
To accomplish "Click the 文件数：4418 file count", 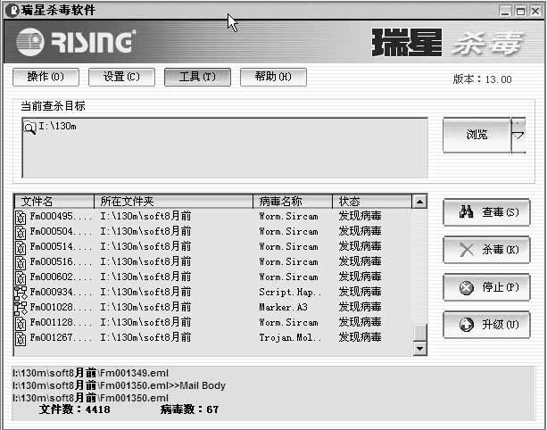I will [x=75, y=409].
